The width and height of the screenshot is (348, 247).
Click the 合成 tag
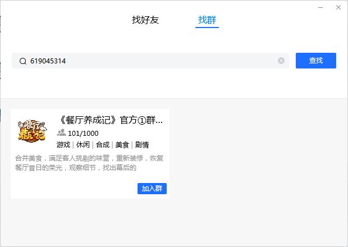[103, 145]
